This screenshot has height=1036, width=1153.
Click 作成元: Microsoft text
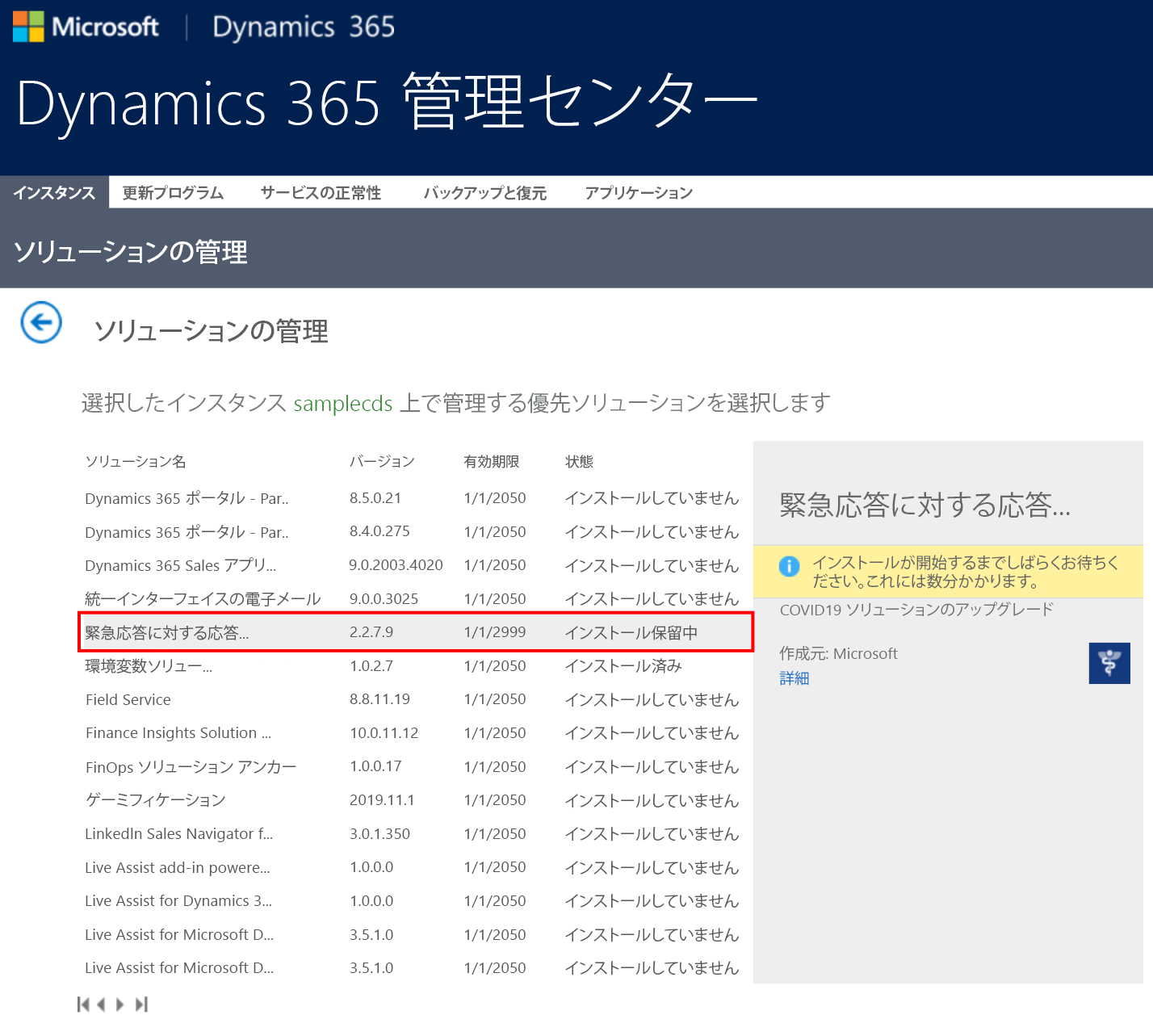[x=838, y=653]
